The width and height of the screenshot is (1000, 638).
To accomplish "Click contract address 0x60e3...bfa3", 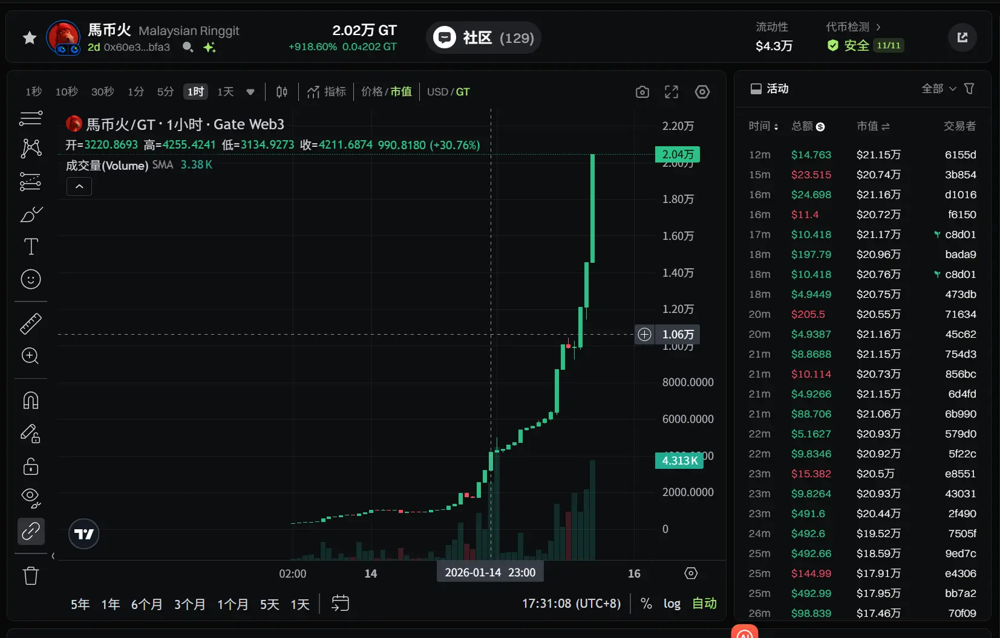I will pyautogui.click(x=137, y=47).
